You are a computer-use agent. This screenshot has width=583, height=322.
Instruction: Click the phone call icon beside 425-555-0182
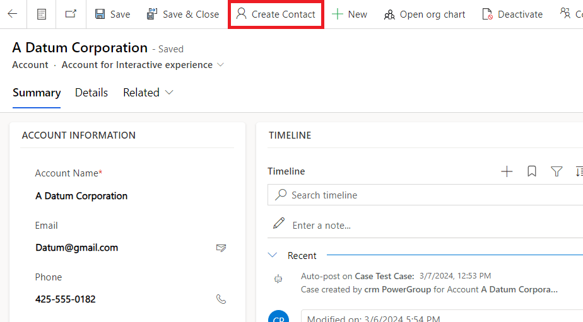pyautogui.click(x=221, y=299)
